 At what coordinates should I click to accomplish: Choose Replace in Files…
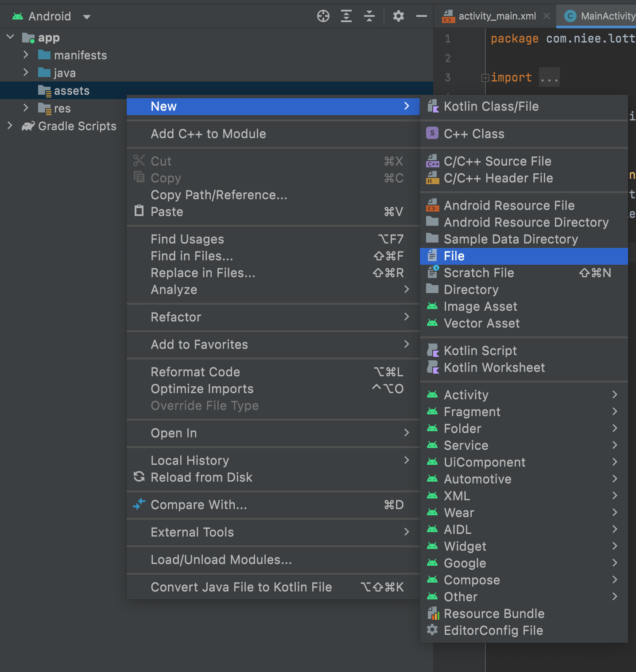(x=273, y=273)
